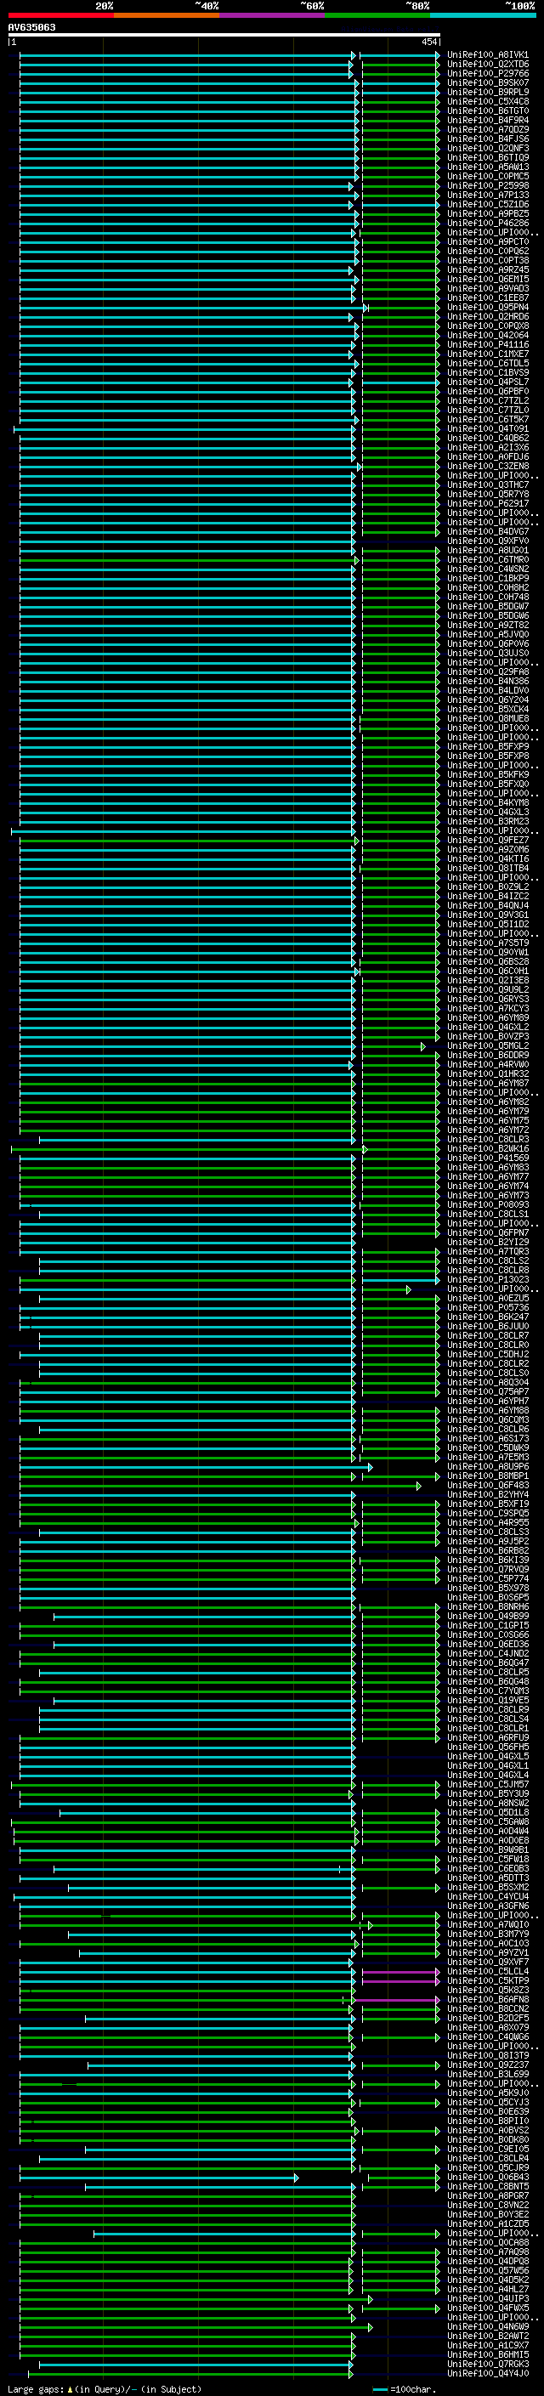The width and height of the screenshot is (544, 2396).
Task: Click the white AV635063 query bar
Action: click(224, 34)
